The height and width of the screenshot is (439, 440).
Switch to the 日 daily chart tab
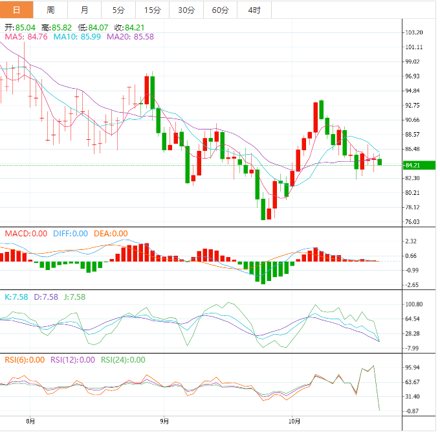tap(17, 10)
